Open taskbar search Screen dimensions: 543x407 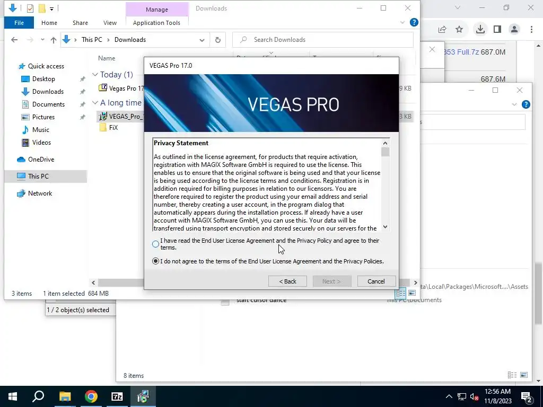click(x=38, y=396)
